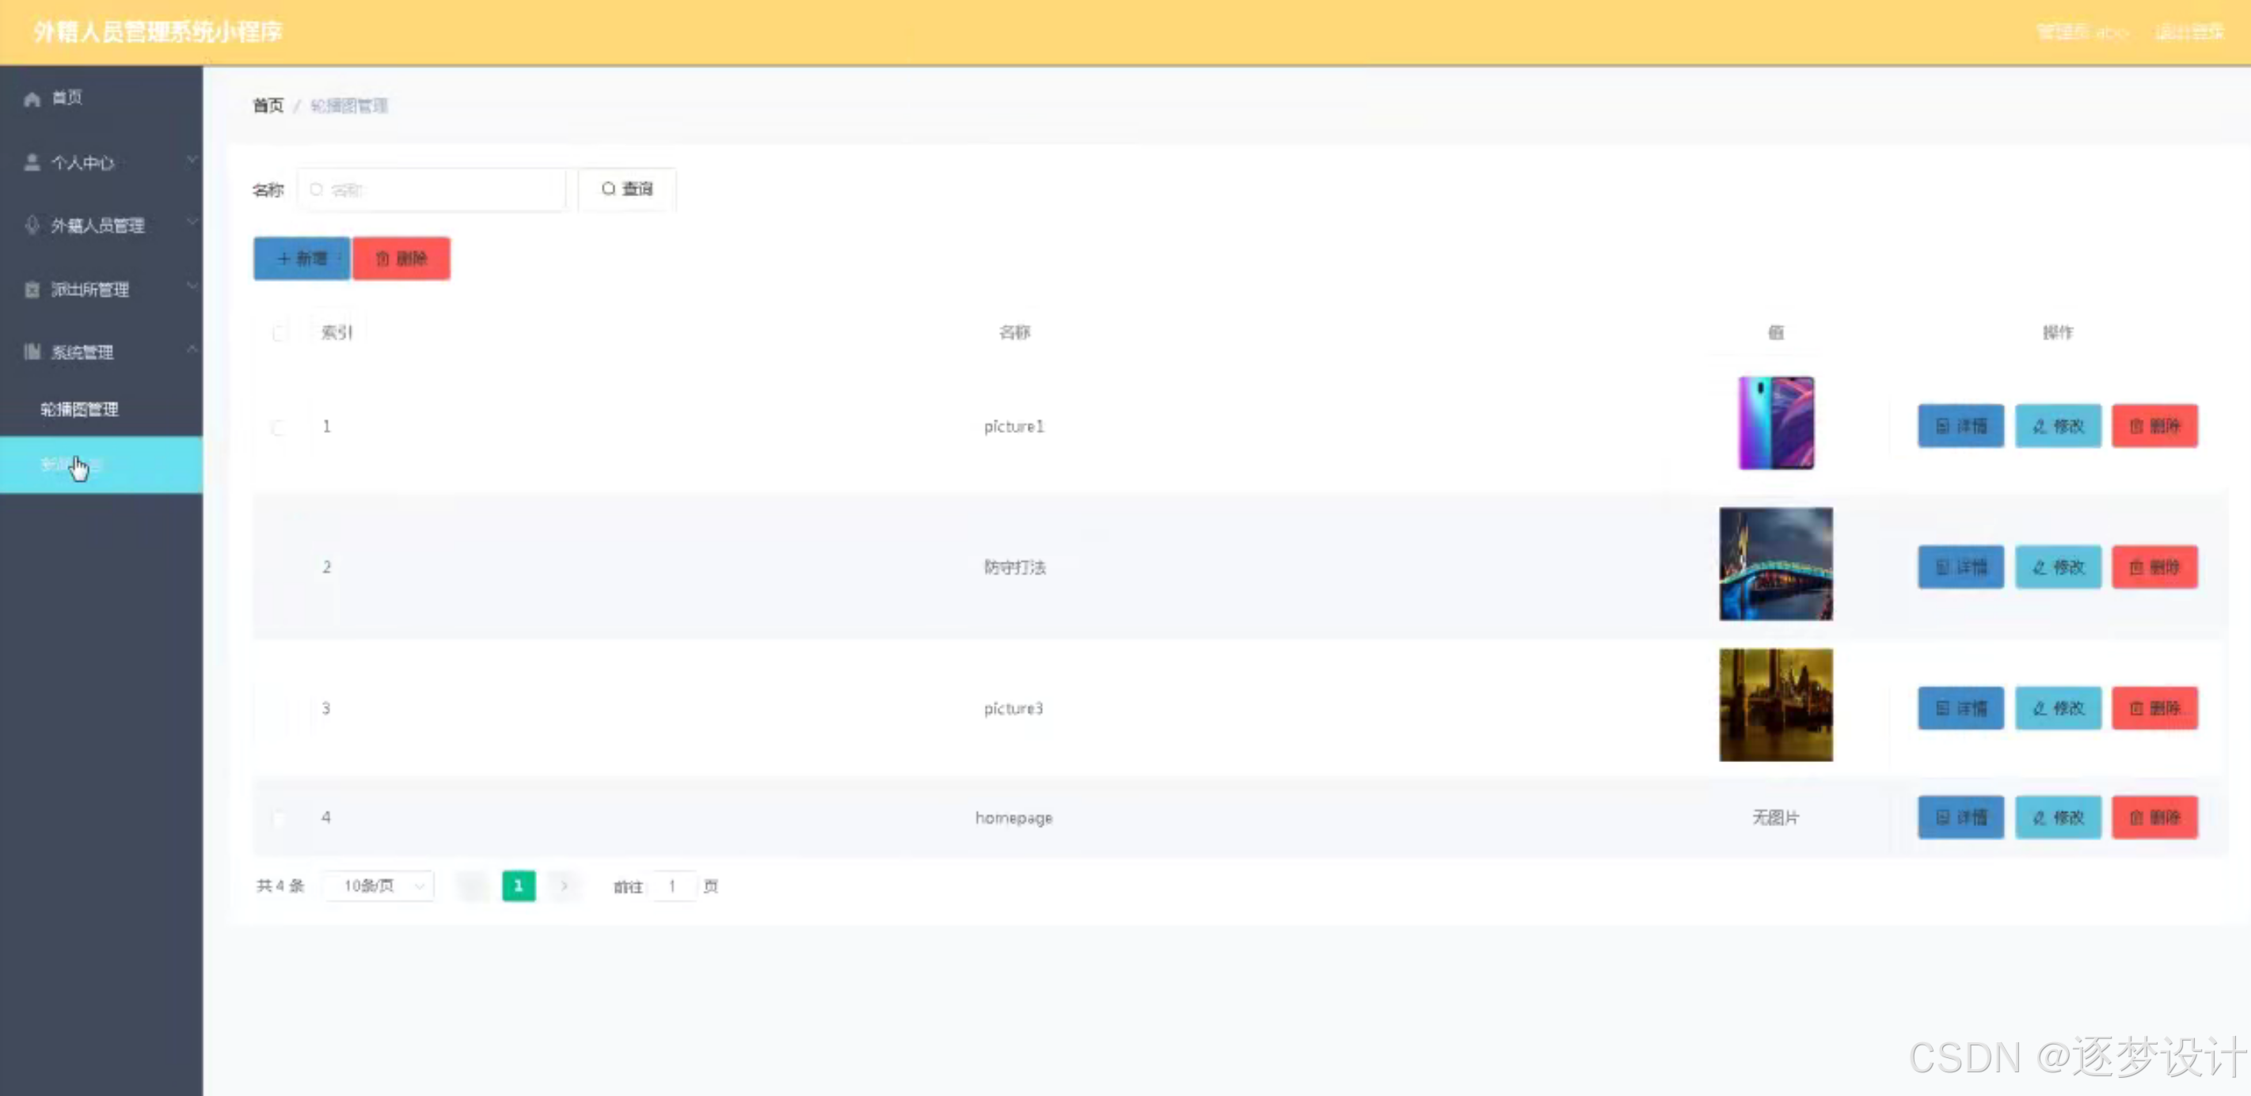Image resolution: width=2251 pixels, height=1096 pixels.
Task: Click 首页 in the breadcrumb
Action: [268, 106]
